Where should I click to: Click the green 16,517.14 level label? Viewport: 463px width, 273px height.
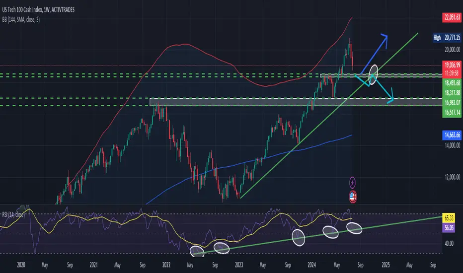[452, 113]
